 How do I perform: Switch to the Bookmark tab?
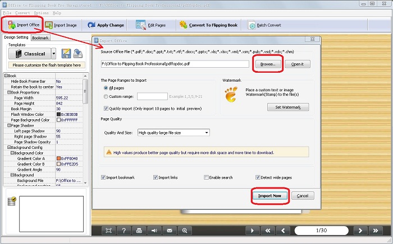(x=40, y=37)
